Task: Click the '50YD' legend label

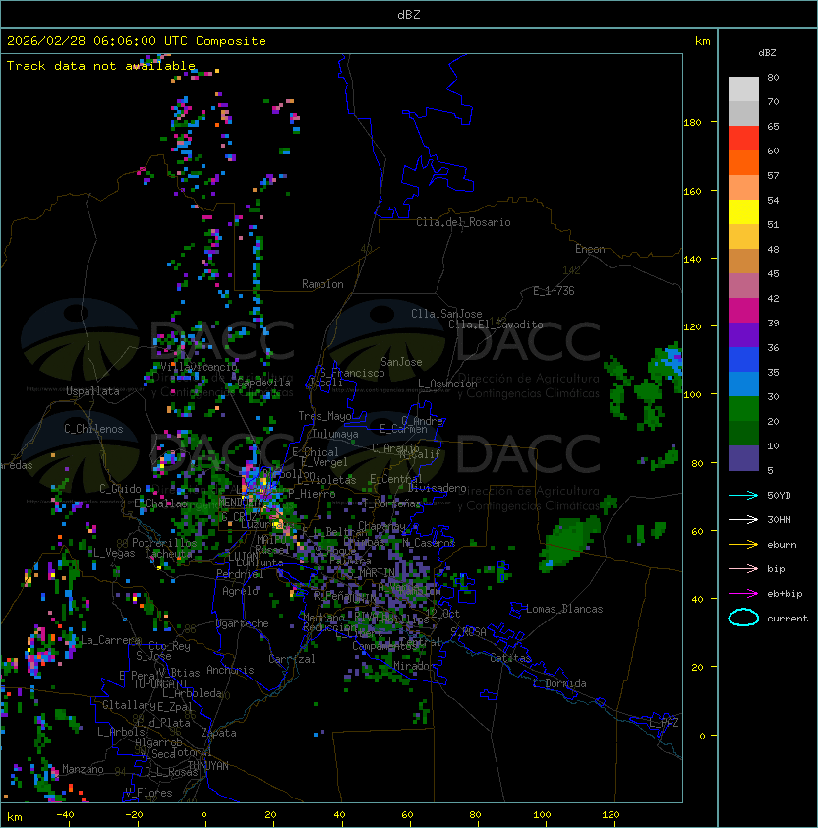Action: click(779, 496)
